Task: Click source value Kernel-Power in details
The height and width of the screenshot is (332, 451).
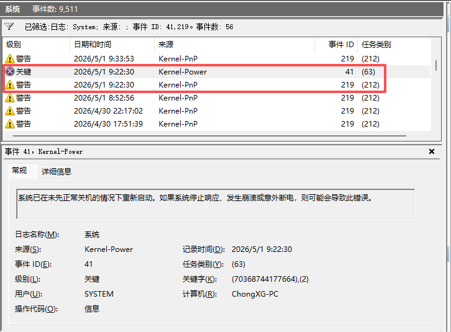Action: click(x=109, y=249)
